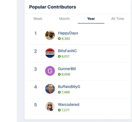Click Warcodered avatar image
This screenshot has width=132, height=122.
click(x=50, y=107)
